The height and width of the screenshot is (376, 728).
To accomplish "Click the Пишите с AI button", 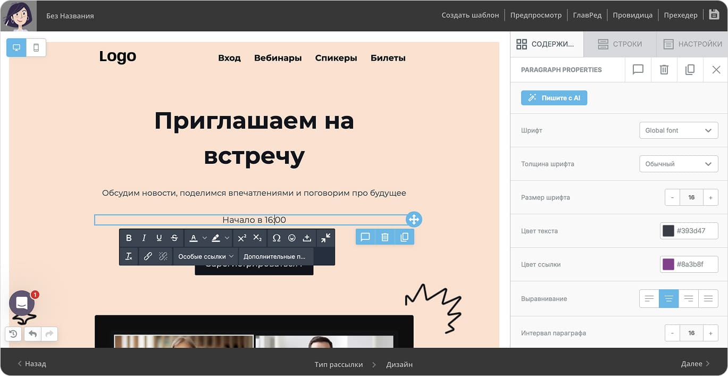I will (x=554, y=98).
